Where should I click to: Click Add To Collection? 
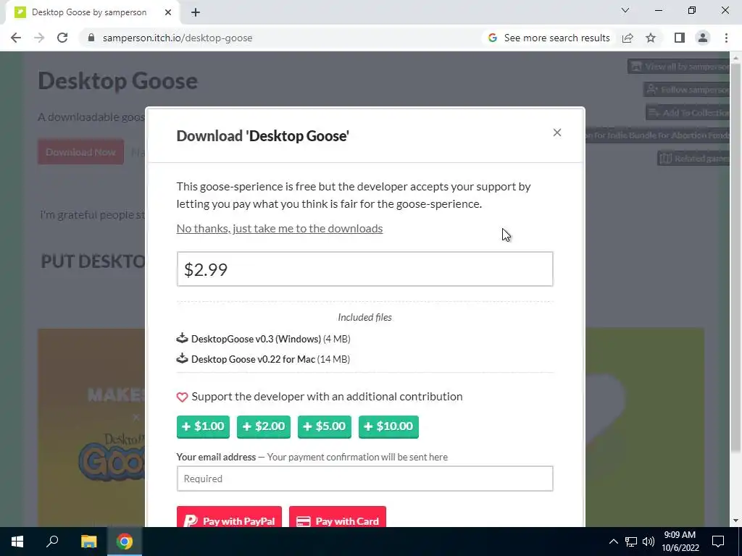coord(688,112)
